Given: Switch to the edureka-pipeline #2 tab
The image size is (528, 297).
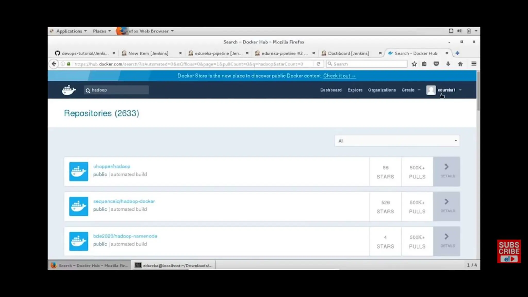Looking at the screenshot, I should click(285, 53).
